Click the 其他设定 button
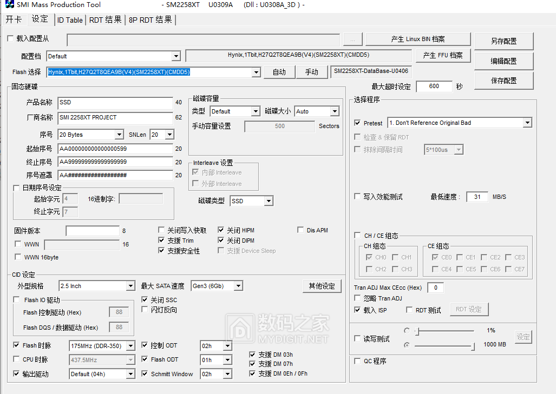556x394 pixels. 322,286
